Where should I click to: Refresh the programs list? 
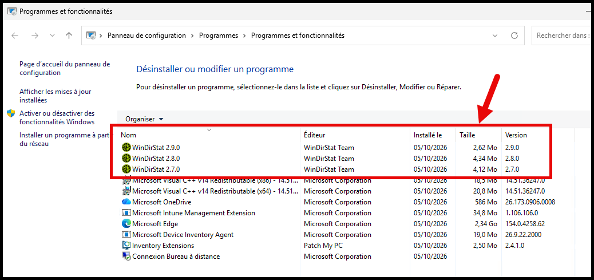(514, 36)
